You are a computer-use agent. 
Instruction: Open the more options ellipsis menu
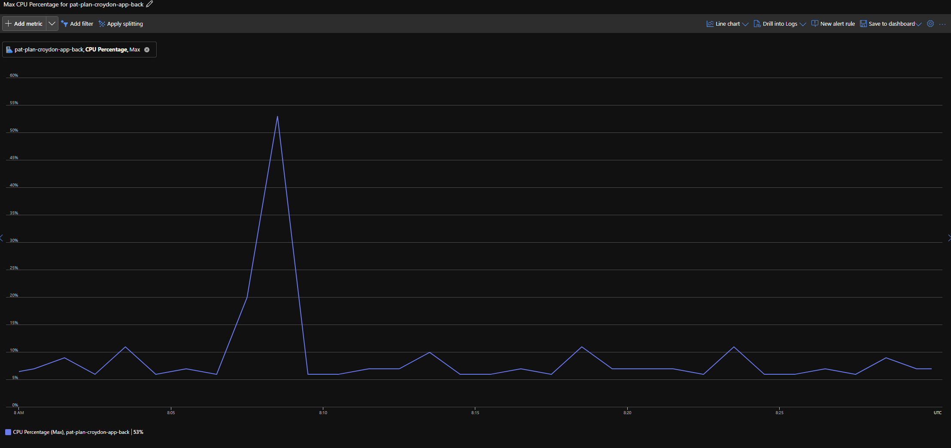click(942, 24)
